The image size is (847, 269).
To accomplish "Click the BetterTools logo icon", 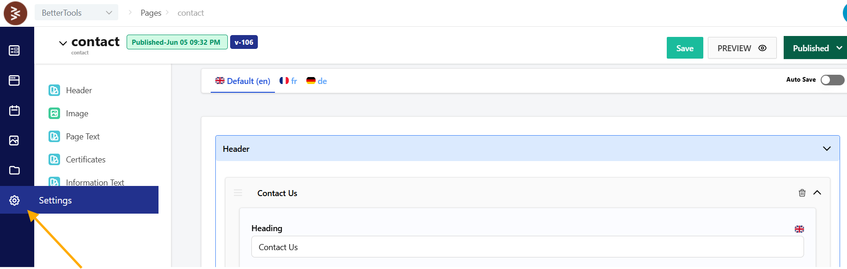I will click(15, 13).
